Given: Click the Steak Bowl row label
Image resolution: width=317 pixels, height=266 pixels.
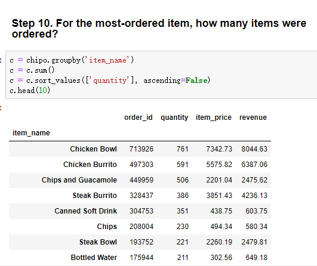Looking at the screenshot, I should click(98, 242).
